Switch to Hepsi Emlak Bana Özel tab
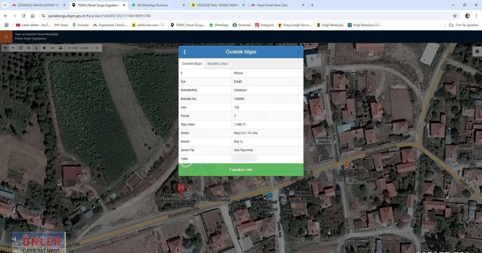Screen dimensions: 482x253 tap(278, 5)
